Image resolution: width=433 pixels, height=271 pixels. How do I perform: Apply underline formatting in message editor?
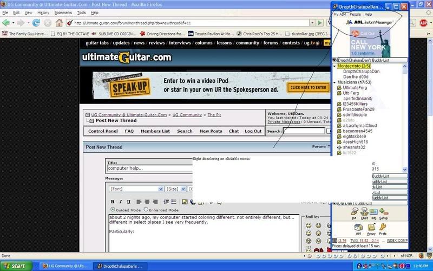[x=128, y=202]
